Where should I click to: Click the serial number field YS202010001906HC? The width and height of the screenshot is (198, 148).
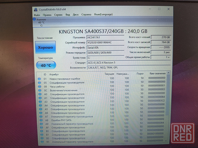(106, 42)
